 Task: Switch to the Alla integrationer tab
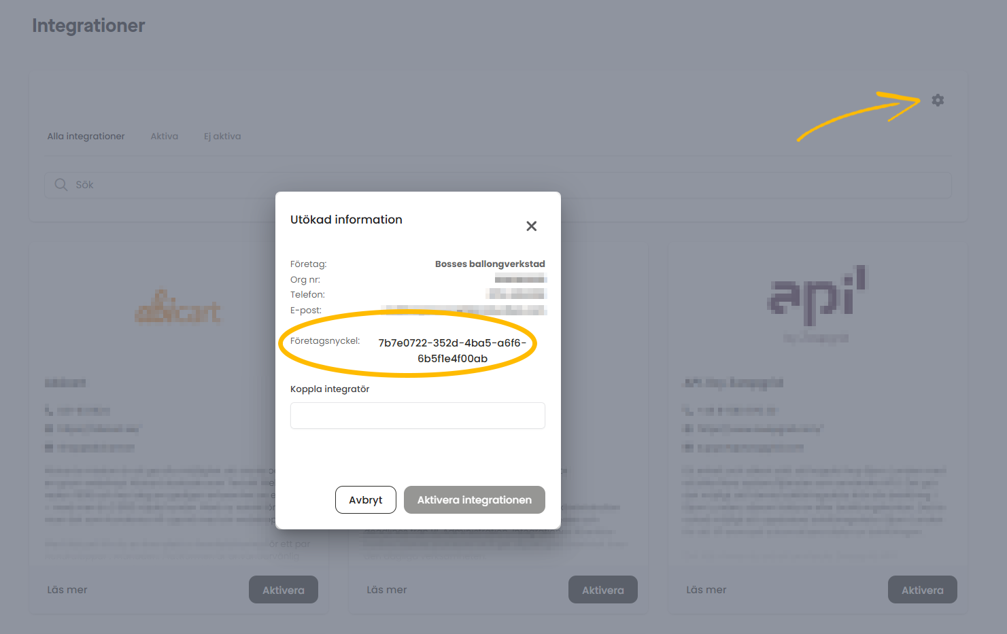(86, 136)
